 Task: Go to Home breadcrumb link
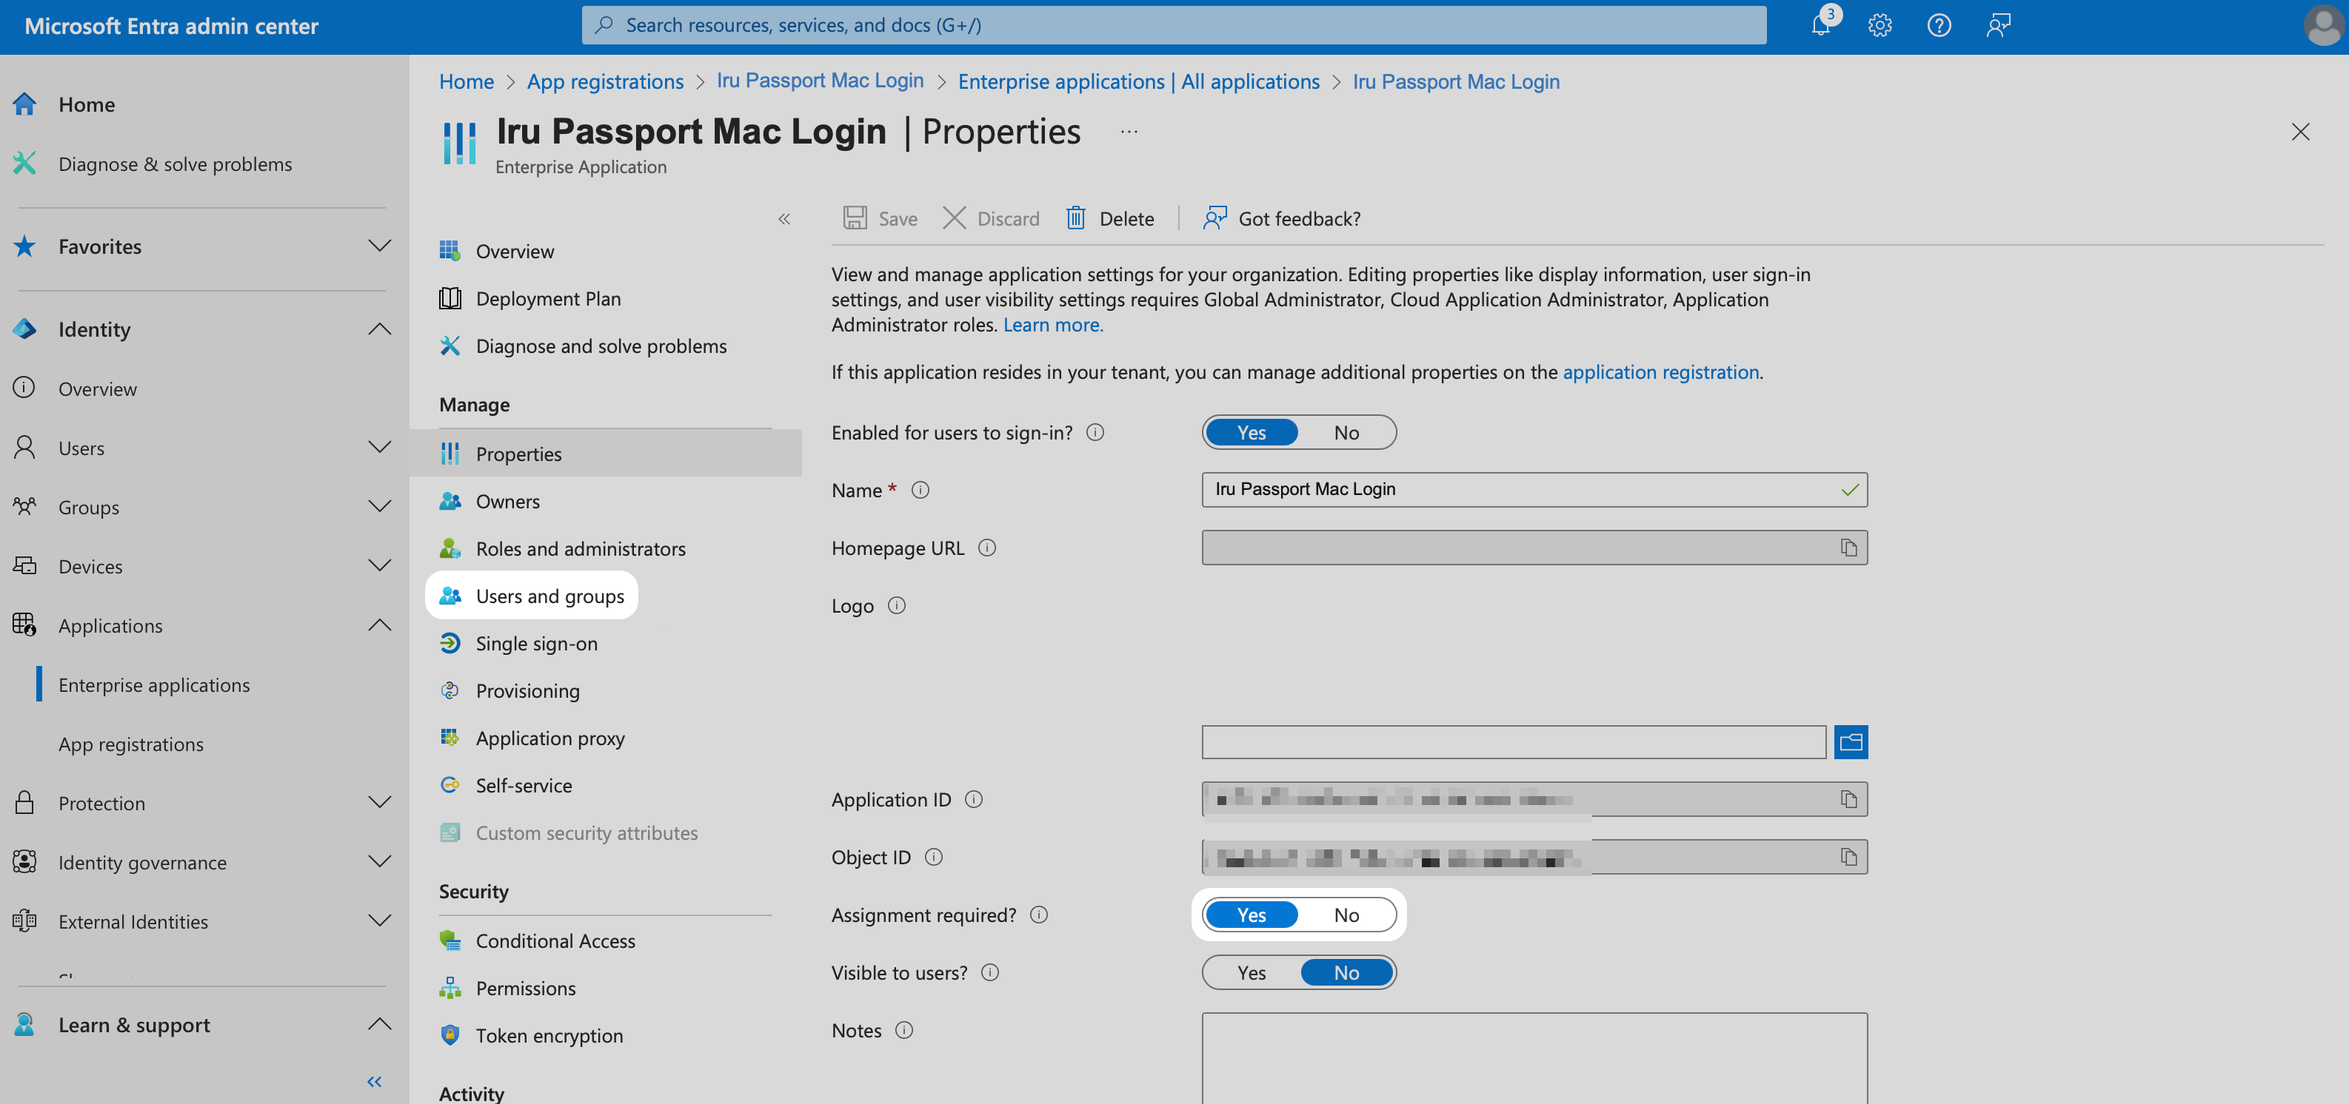tap(466, 81)
